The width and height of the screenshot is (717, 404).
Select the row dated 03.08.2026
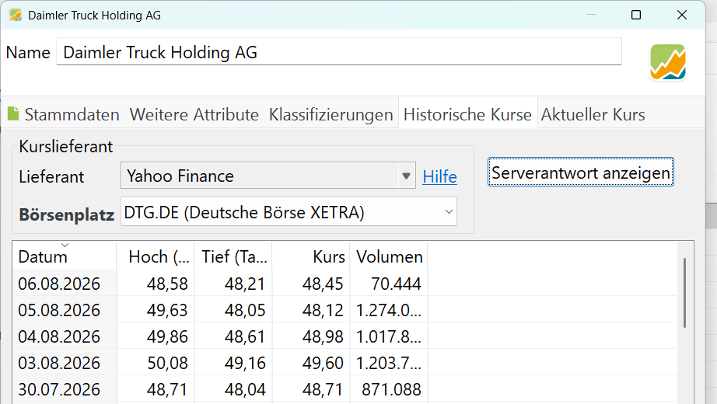tap(345, 363)
